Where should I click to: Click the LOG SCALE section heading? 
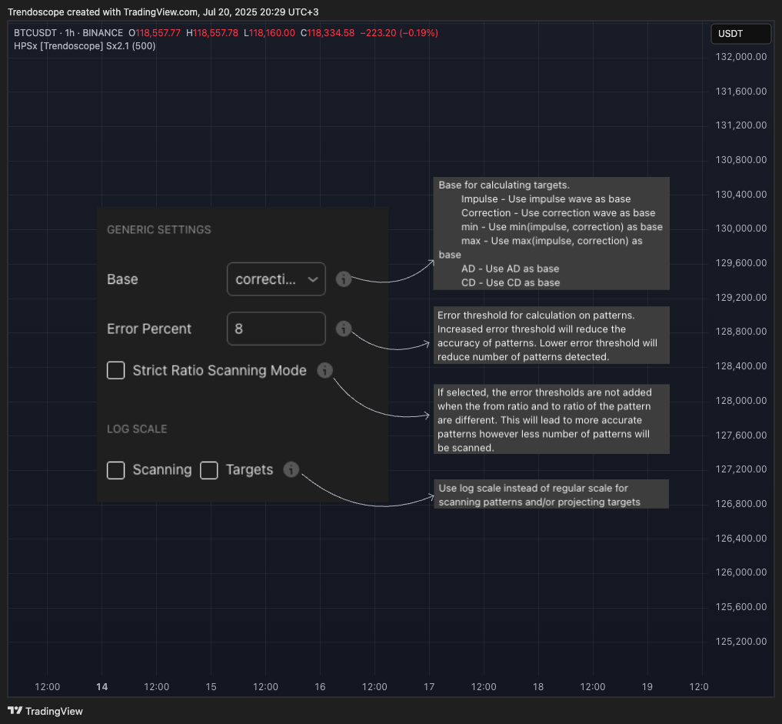click(x=137, y=429)
